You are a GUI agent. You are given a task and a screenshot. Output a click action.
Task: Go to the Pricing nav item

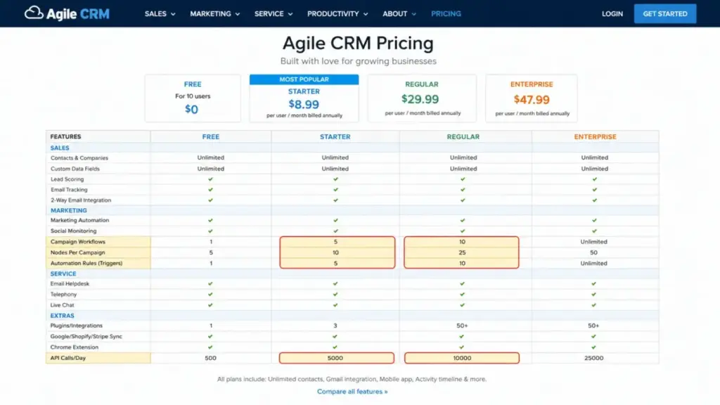click(446, 14)
